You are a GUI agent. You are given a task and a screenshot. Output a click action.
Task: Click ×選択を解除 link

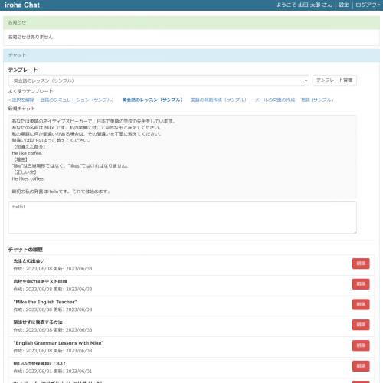(x=21, y=100)
